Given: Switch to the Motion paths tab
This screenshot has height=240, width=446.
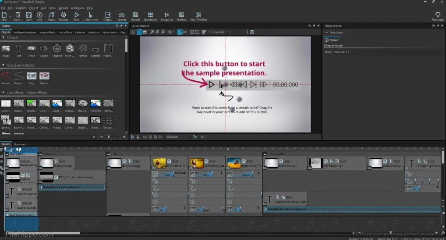Looking at the screenshot, I should tap(110, 32).
